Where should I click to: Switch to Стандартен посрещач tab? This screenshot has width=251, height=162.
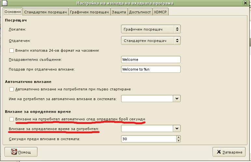pyautogui.click(x=45, y=12)
